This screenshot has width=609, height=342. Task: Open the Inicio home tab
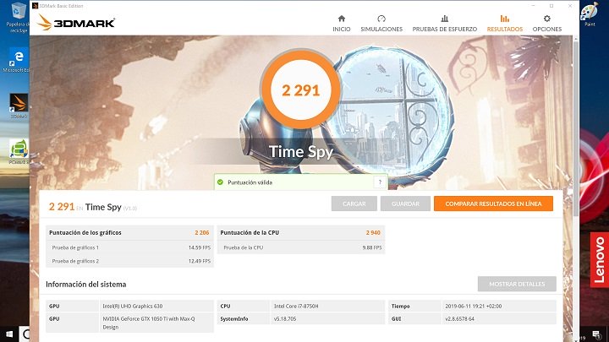(x=341, y=23)
